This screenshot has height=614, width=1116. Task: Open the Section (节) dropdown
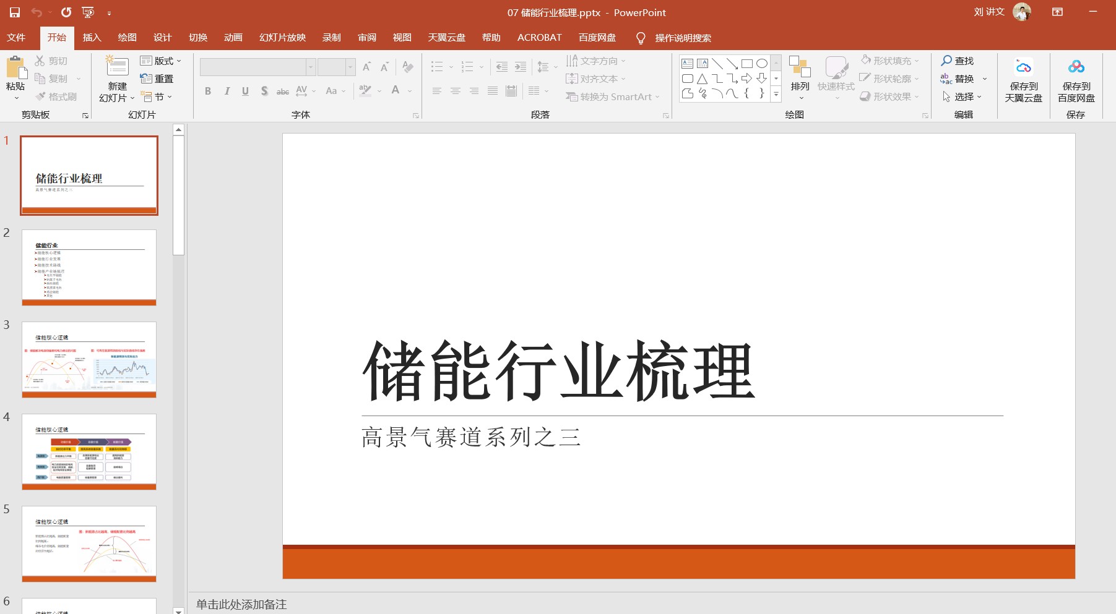(157, 96)
